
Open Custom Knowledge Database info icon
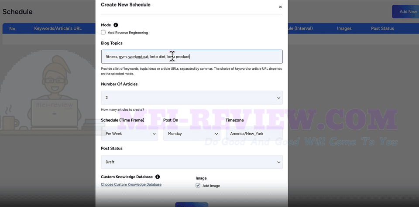tap(158, 176)
